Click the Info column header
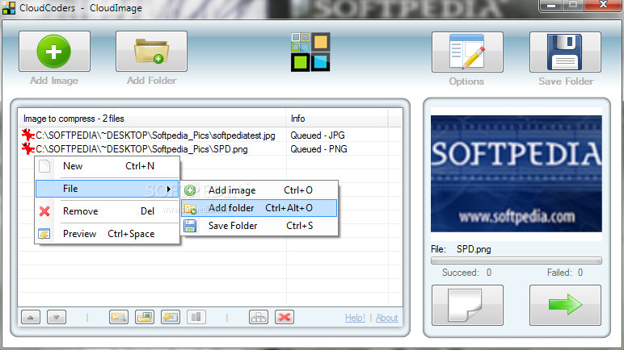 337,119
